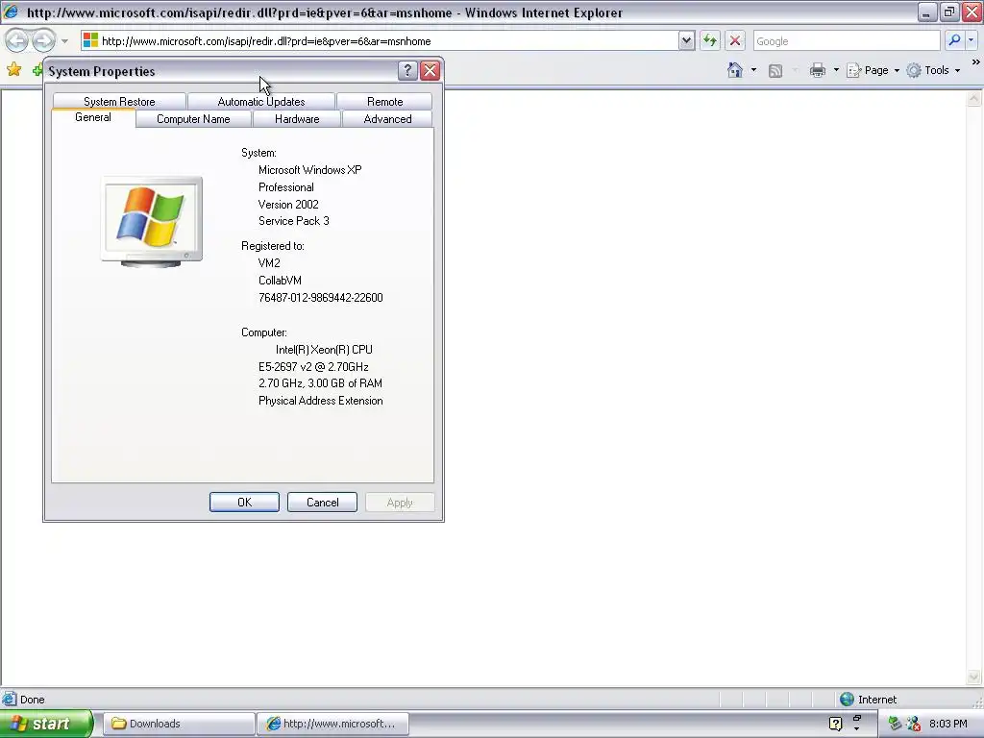
Task: Click the 'Microsoft Windows XP' text
Action: click(310, 170)
